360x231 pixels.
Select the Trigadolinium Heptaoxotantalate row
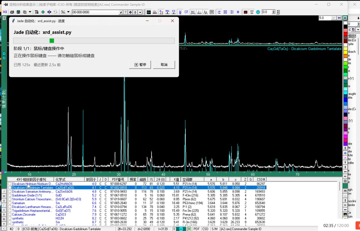137,211
